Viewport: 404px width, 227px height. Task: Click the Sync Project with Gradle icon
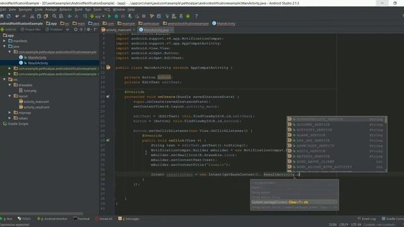167,16
